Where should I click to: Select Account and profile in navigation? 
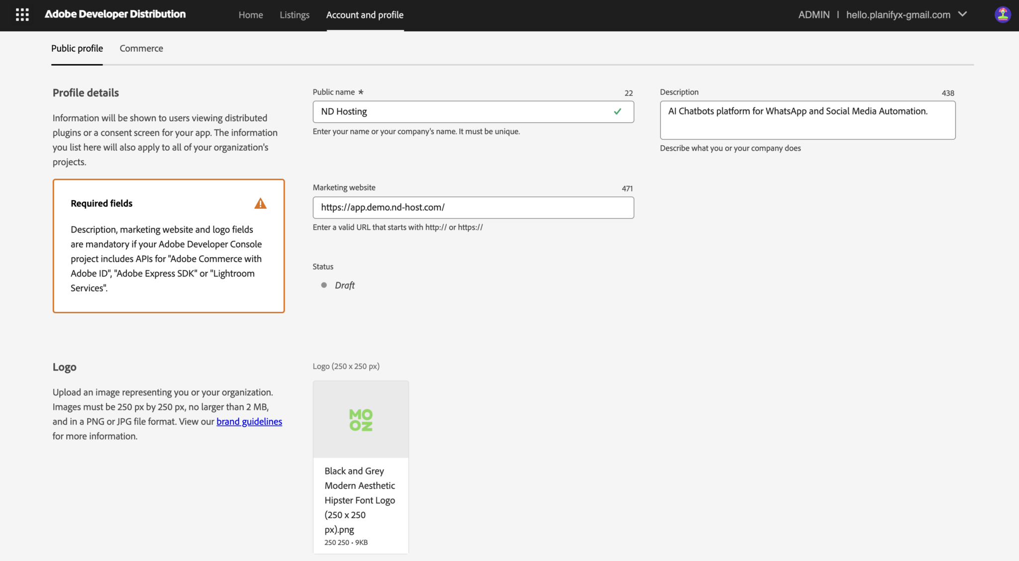pos(365,15)
